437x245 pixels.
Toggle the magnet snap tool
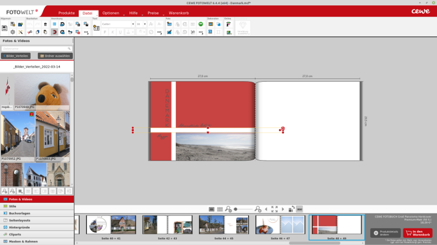(x=54, y=32)
